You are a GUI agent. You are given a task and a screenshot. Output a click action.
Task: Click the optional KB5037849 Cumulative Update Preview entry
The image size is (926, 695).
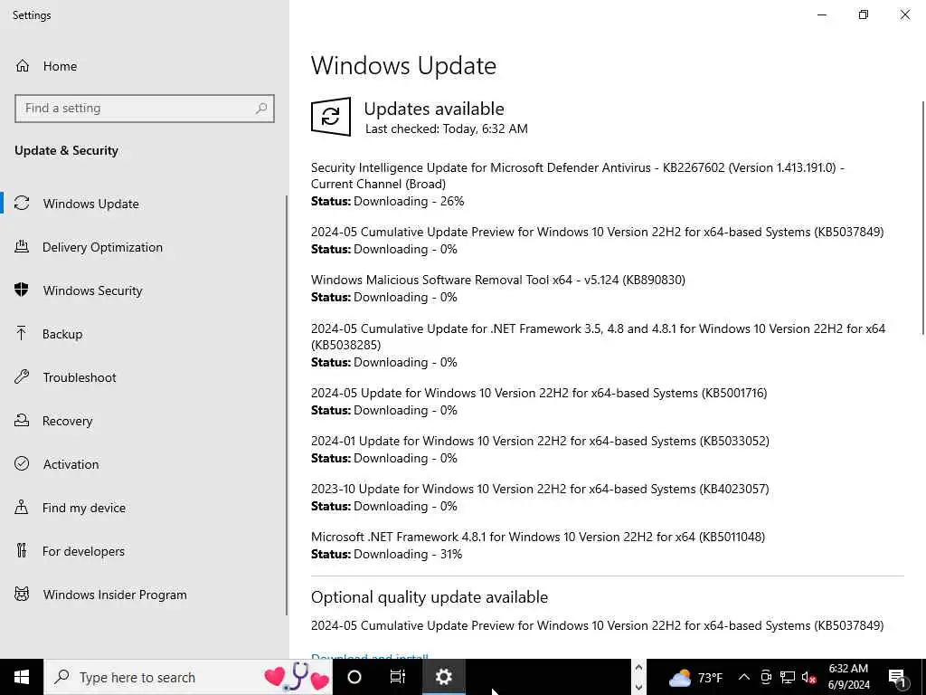click(597, 625)
